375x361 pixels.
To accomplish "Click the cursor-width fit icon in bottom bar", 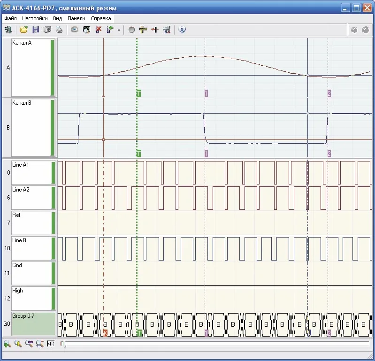I will pyautogui.click(x=51, y=344).
